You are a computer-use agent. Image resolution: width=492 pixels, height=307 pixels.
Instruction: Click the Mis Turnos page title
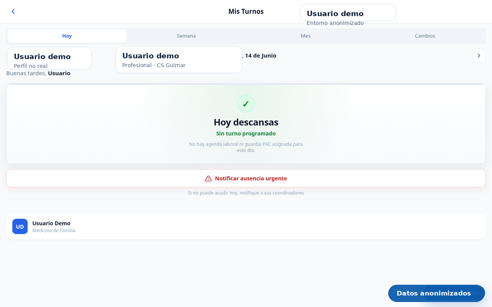coord(246,12)
